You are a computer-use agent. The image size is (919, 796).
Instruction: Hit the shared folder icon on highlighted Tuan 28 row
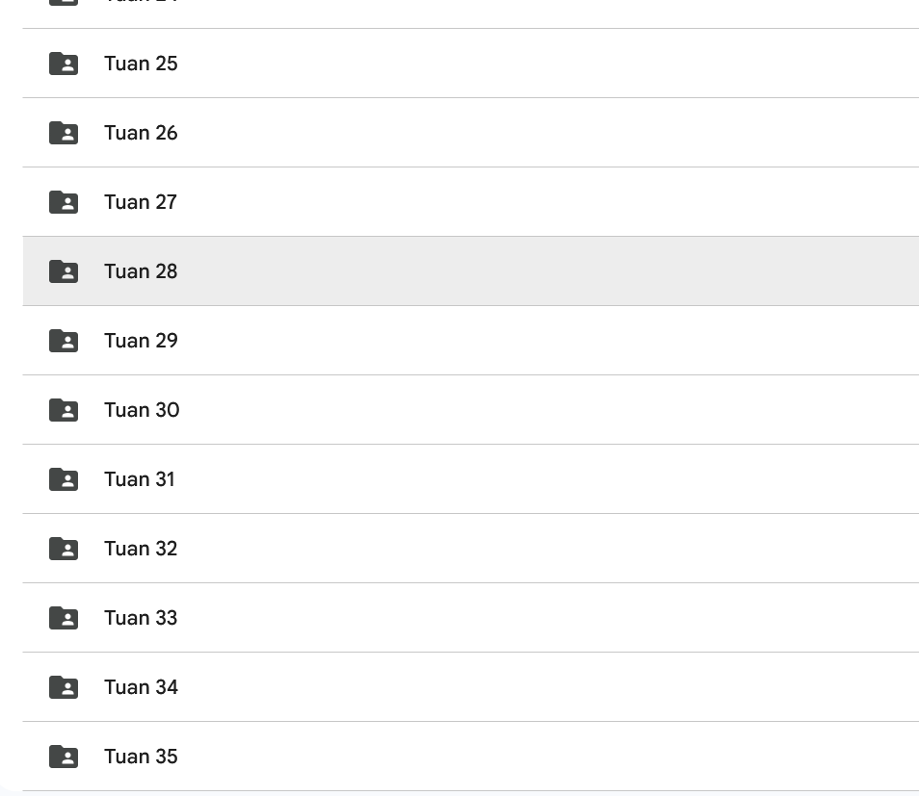pyautogui.click(x=64, y=271)
